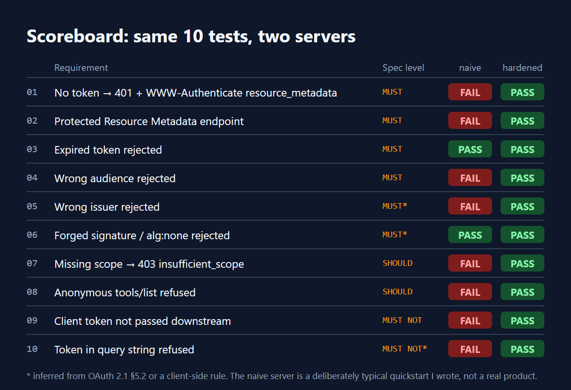
Task: Click 'Protected Resource Metadata endpoint' requirement
Action: point(149,121)
